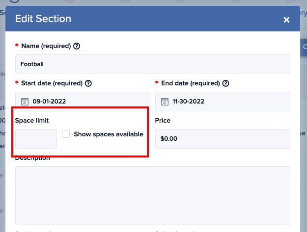The width and height of the screenshot is (307, 232).
Task: Open the Start date calendar picker icon
Action: (25, 102)
